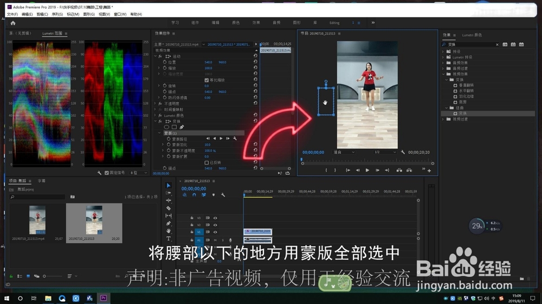Toggle the V1 track lock

point(192,232)
